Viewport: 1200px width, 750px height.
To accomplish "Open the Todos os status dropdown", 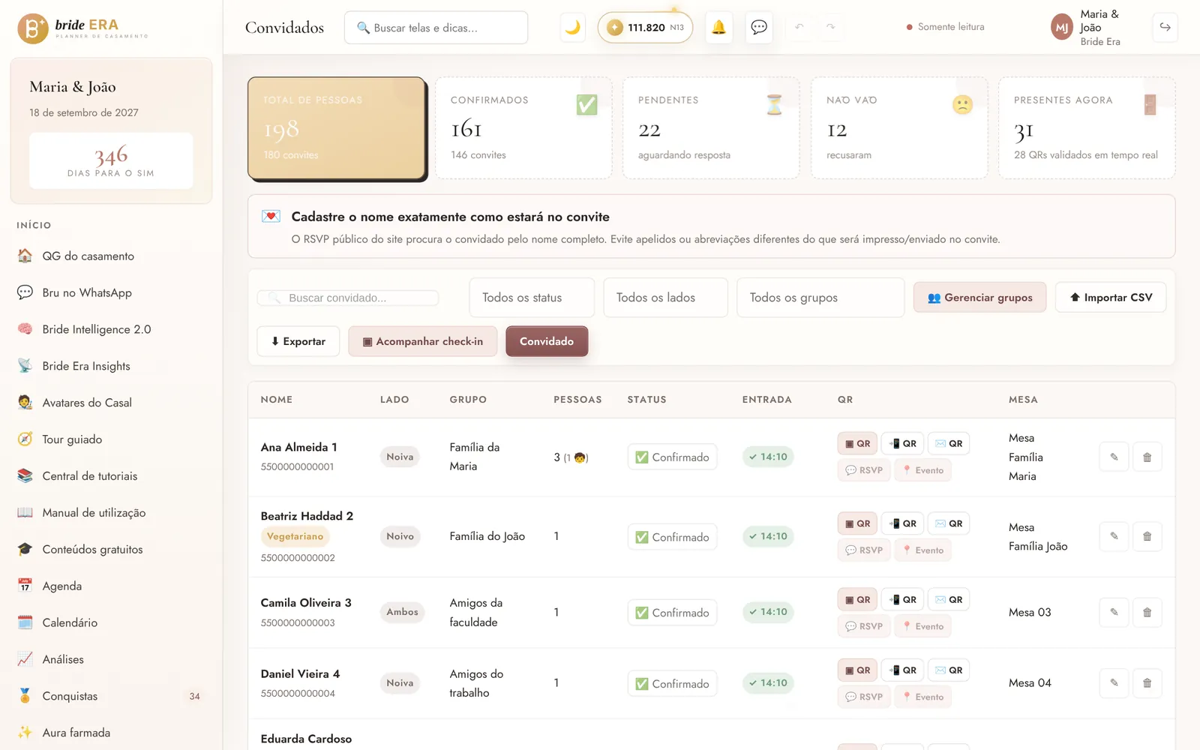I will pos(532,298).
